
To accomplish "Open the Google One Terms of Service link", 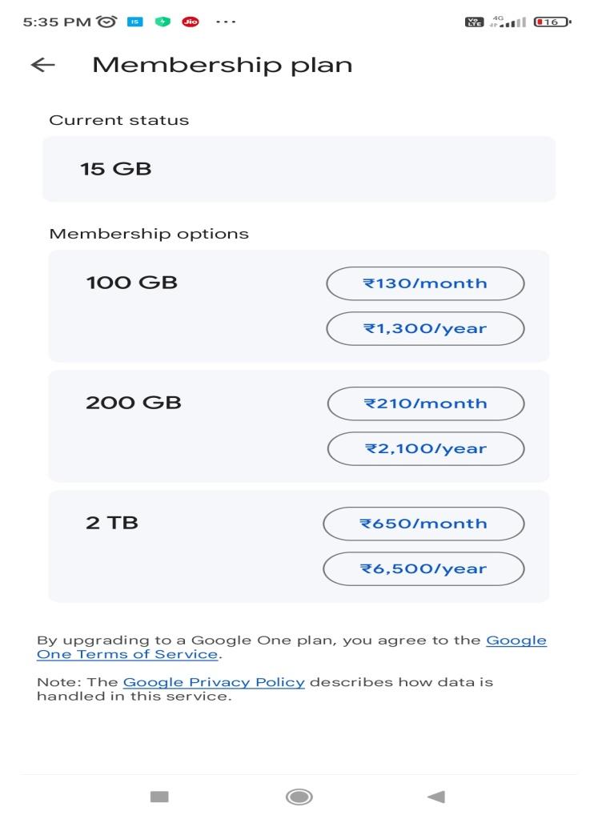I will (x=128, y=654).
